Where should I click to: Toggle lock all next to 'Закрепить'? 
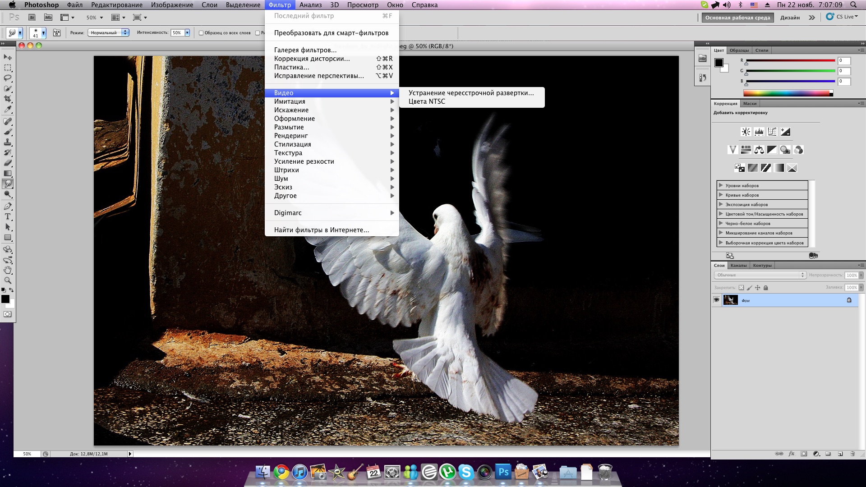click(x=765, y=288)
